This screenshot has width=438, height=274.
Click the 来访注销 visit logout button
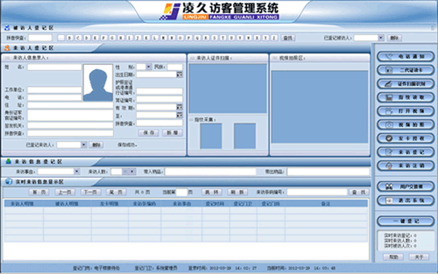(x=406, y=166)
